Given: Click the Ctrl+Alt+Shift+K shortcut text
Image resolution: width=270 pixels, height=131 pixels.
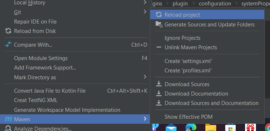Looking at the screenshot, I should pos(127,90).
